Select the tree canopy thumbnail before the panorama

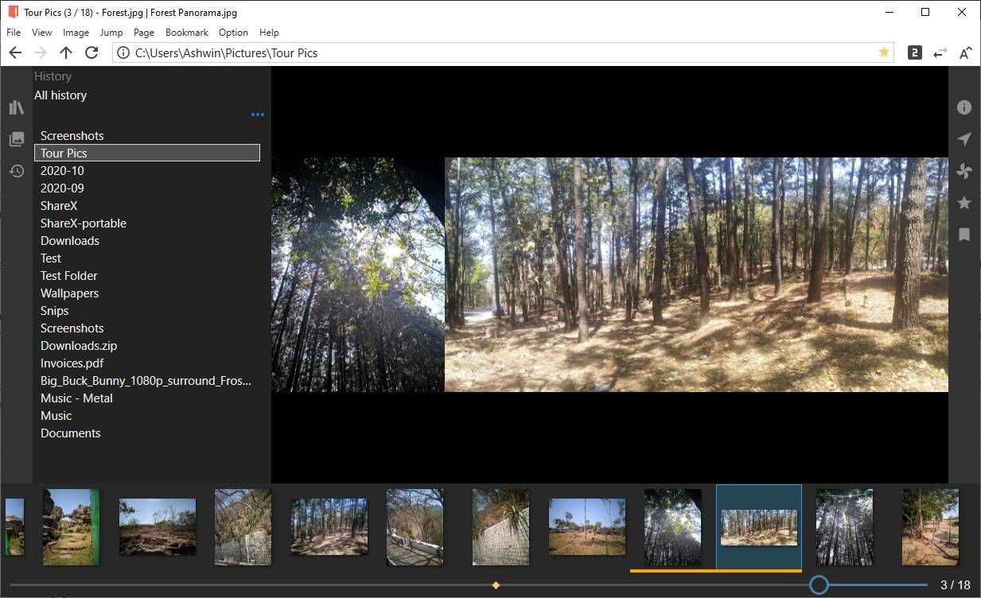point(672,526)
